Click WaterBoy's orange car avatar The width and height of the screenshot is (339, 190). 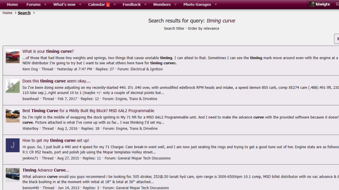12,116
